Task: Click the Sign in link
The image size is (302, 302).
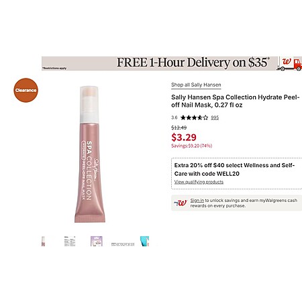Action: 197,201
